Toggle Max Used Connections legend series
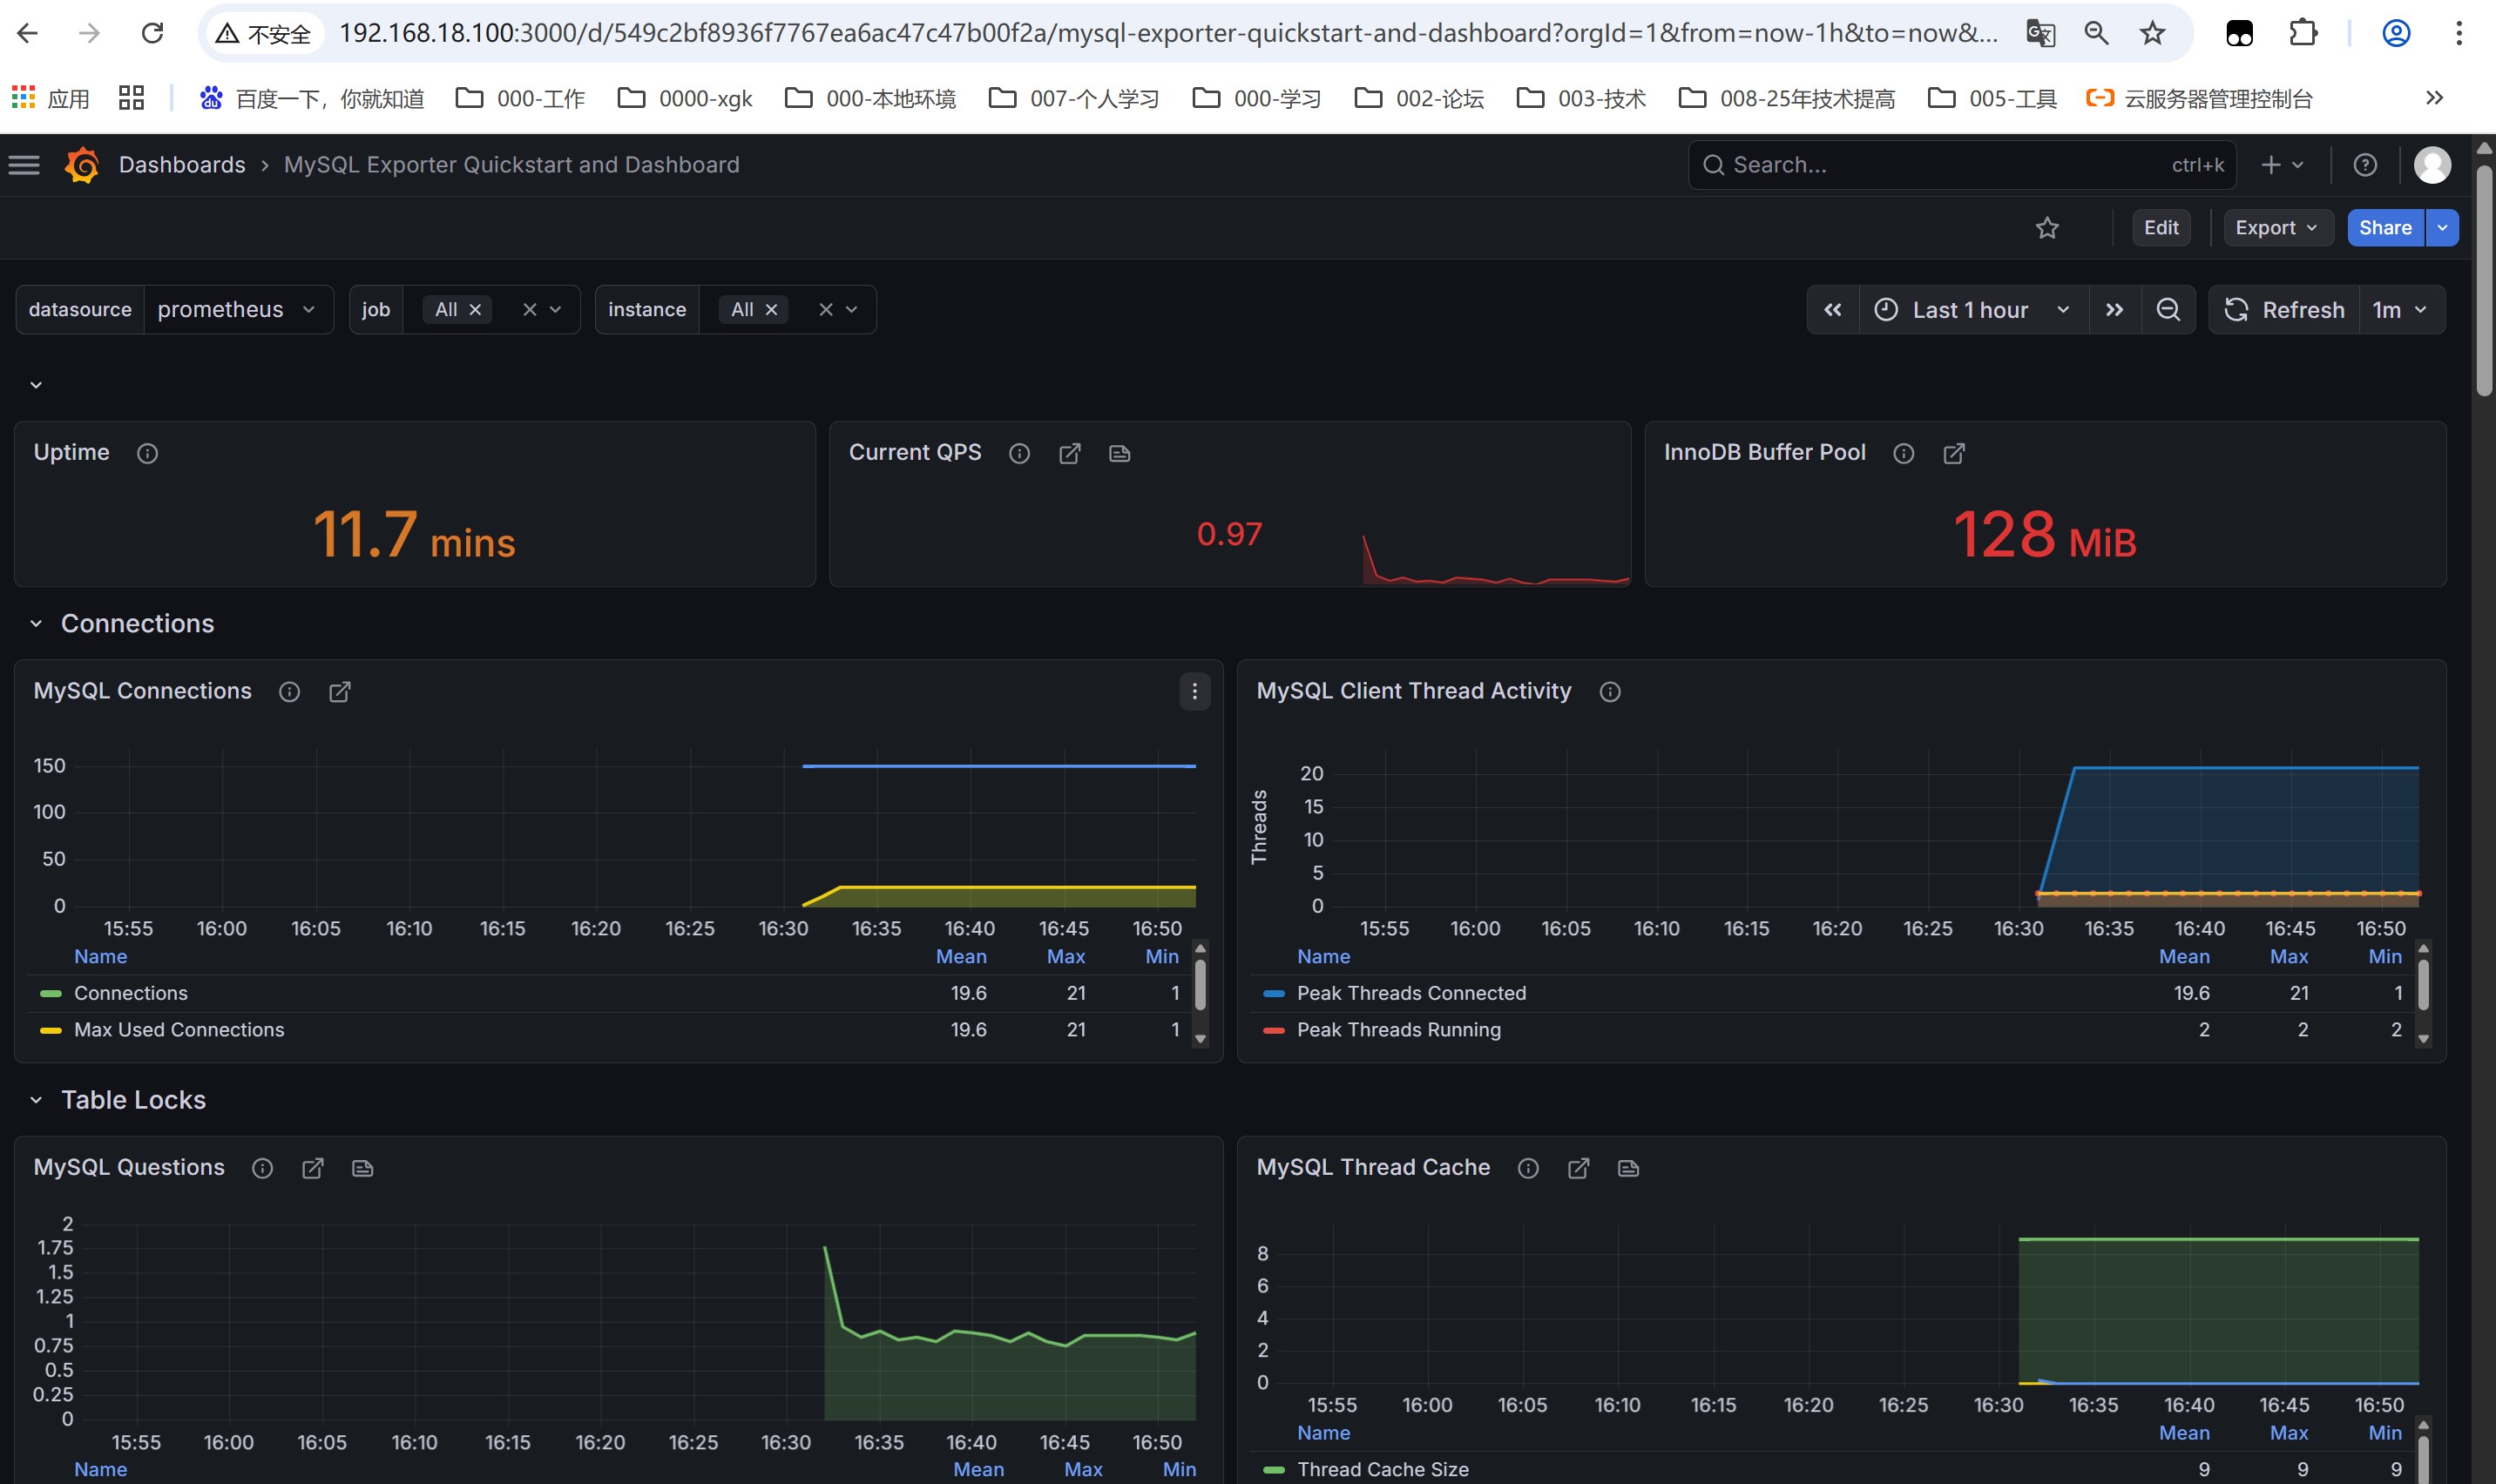This screenshot has height=1484, width=2496. pos(178,1030)
